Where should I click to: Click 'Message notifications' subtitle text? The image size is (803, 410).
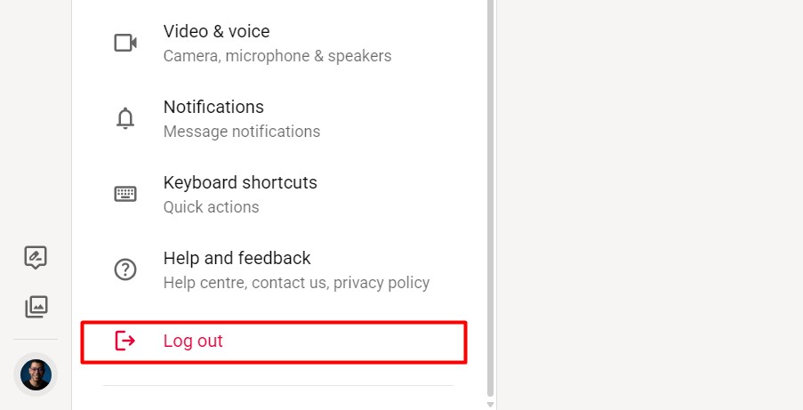tap(242, 132)
